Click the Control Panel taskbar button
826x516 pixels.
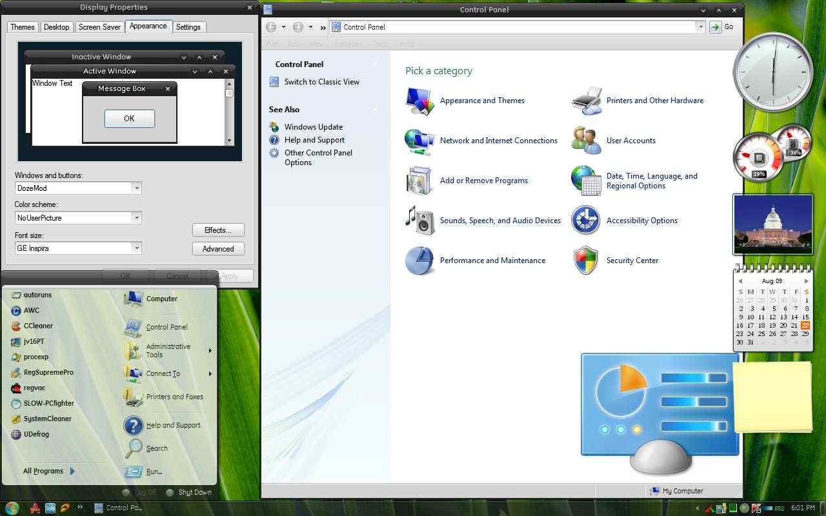119,508
